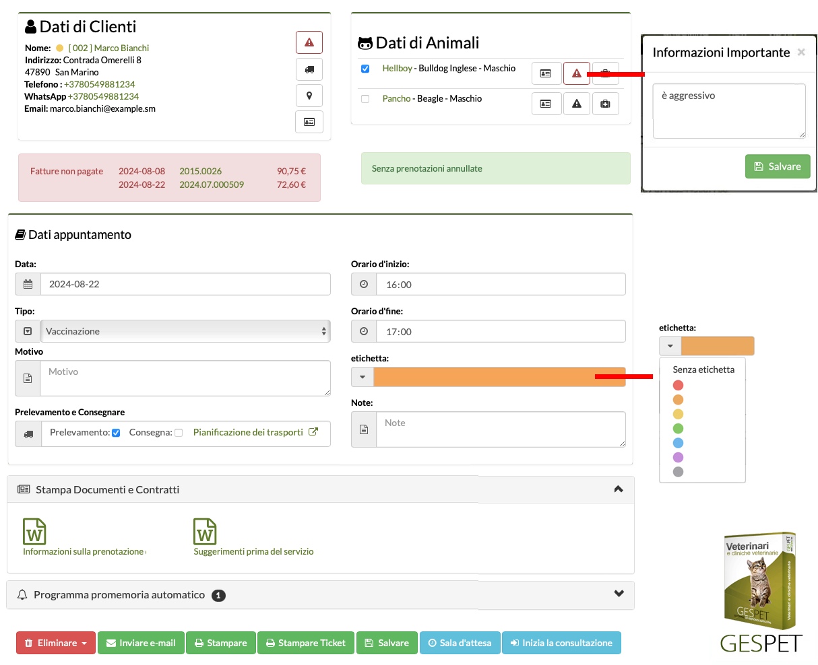Screen dimensions: 818x665
Task: Open Pianificazione dei trasporti link
Action: [248, 432]
